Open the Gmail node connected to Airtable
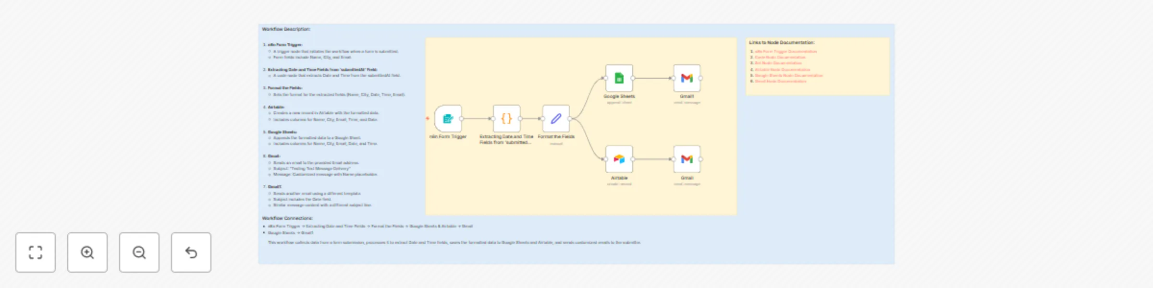The image size is (1153, 288). click(x=687, y=159)
